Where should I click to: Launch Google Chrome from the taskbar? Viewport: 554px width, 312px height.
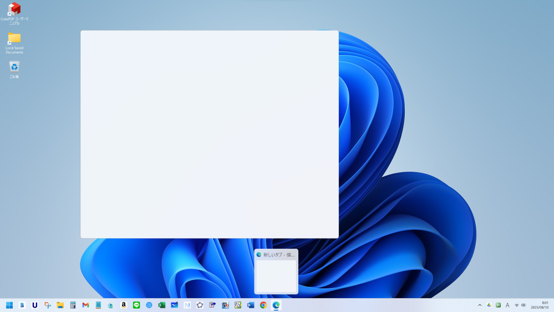[x=263, y=305]
